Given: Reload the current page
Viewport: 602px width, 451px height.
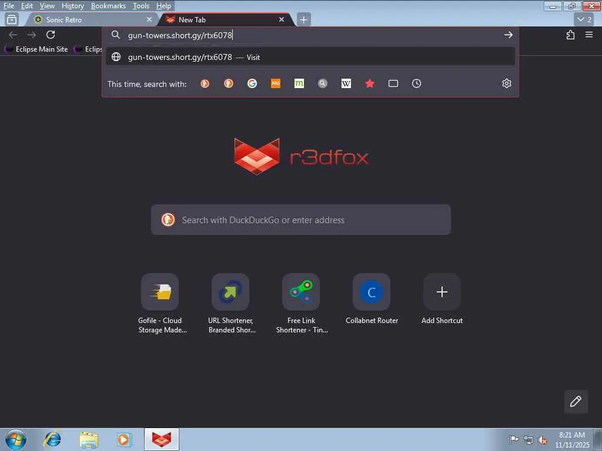Looking at the screenshot, I should (x=51, y=35).
